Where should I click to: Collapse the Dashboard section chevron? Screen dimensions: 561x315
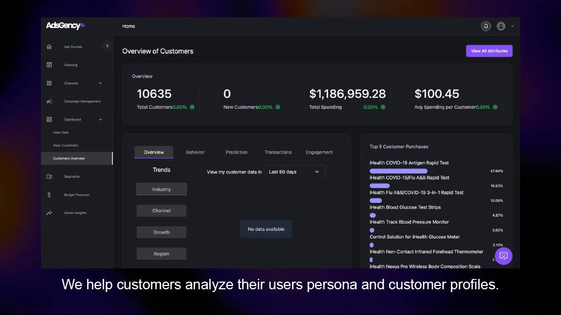point(100,119)
